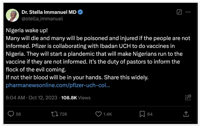Viewport: 202px width, 128px height.
Task: Click the reply speech bubble icon
Action: pos(11,114)
